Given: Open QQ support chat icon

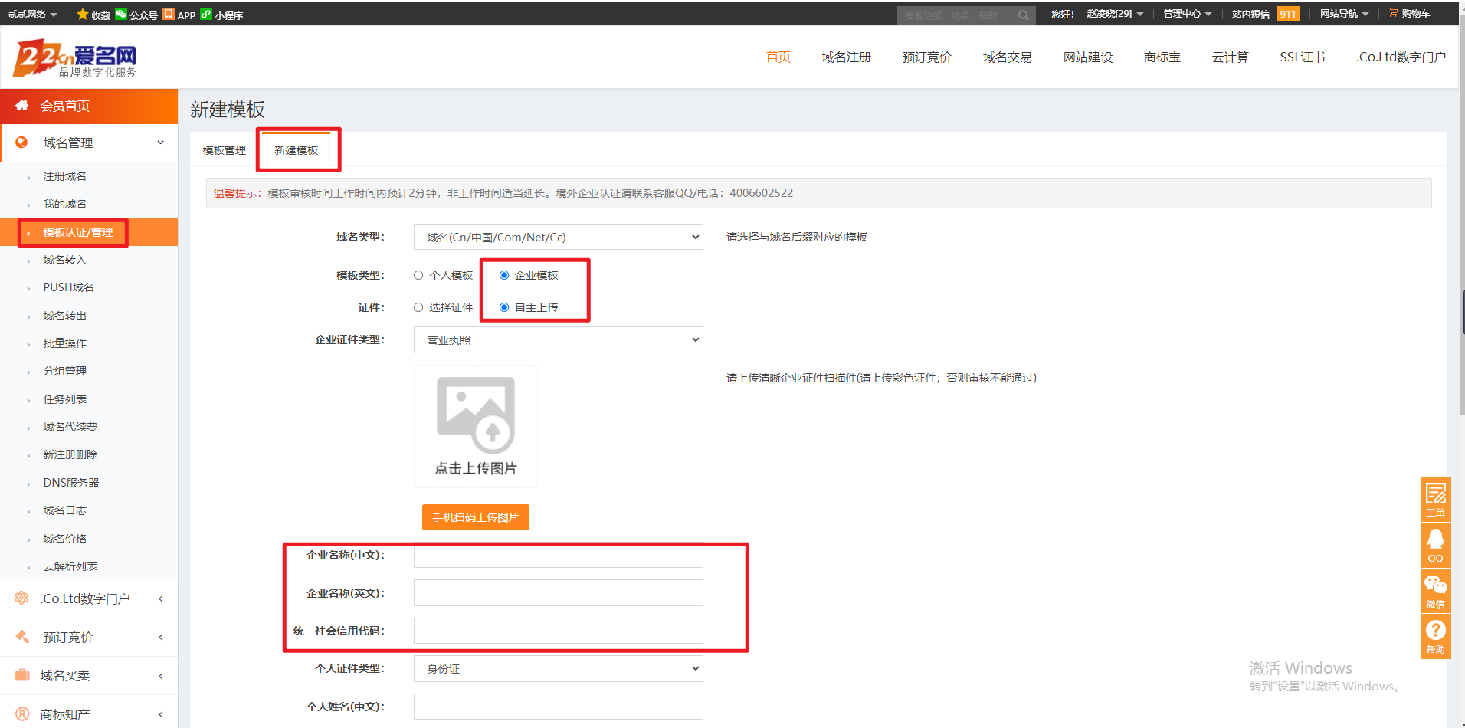Looking at the screenshot, I should click(x=1435, y=545).
